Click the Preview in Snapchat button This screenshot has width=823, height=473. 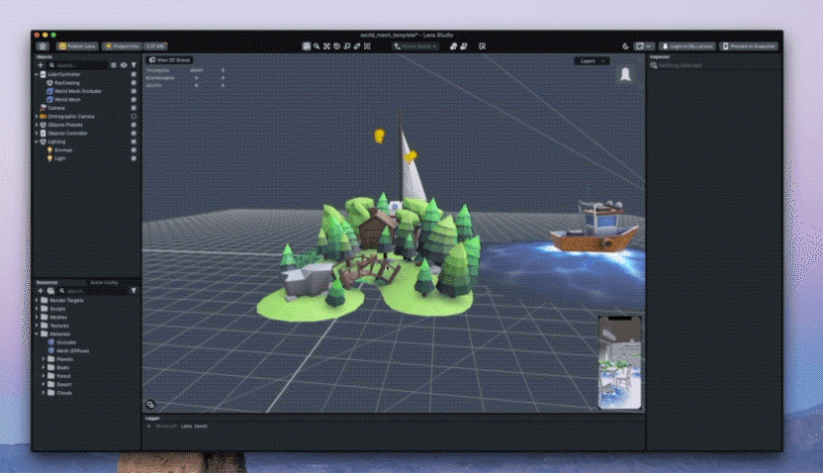pyautogui.click(x=749, y=46)
